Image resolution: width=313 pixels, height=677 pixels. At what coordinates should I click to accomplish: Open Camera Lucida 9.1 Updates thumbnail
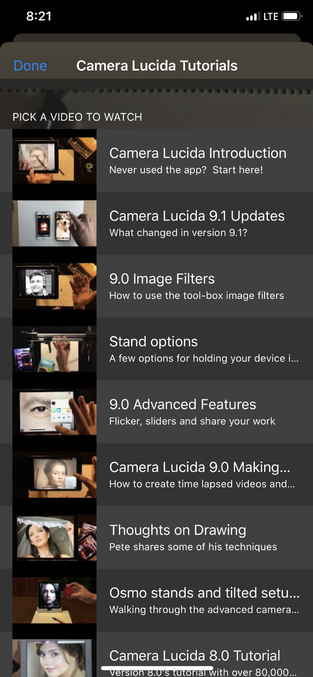point(55,223)
